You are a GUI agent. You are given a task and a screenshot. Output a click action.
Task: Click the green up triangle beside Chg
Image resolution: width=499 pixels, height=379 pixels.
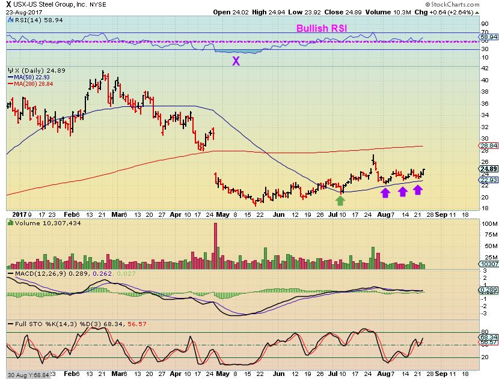tap(477, 13)
